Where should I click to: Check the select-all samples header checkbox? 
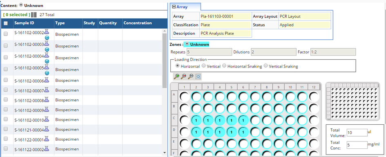click(x=6, y=23)
